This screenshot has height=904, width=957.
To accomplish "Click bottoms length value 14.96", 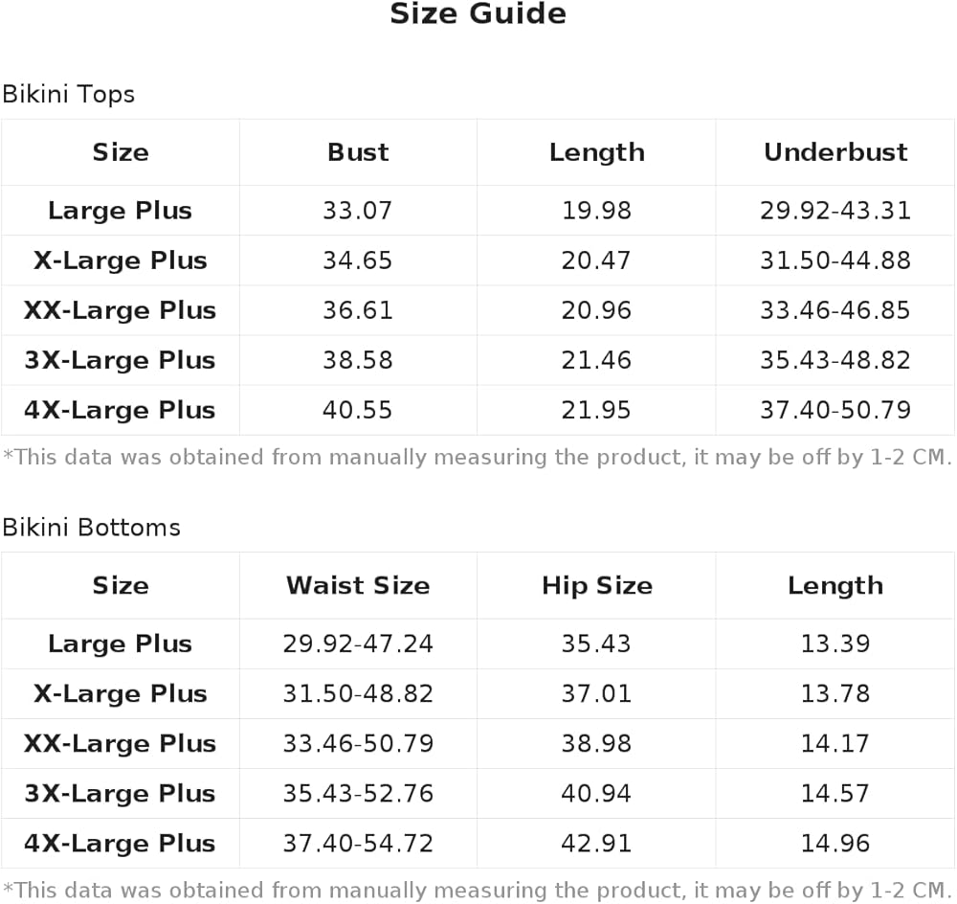I will [835, 844].
